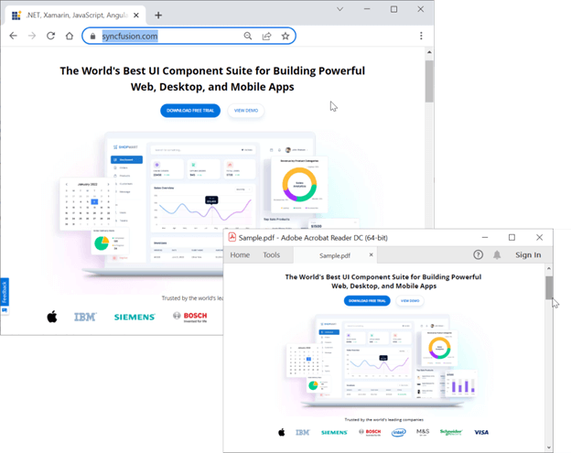
Task: Open the Feedback side tab
Action: point(5,292)
